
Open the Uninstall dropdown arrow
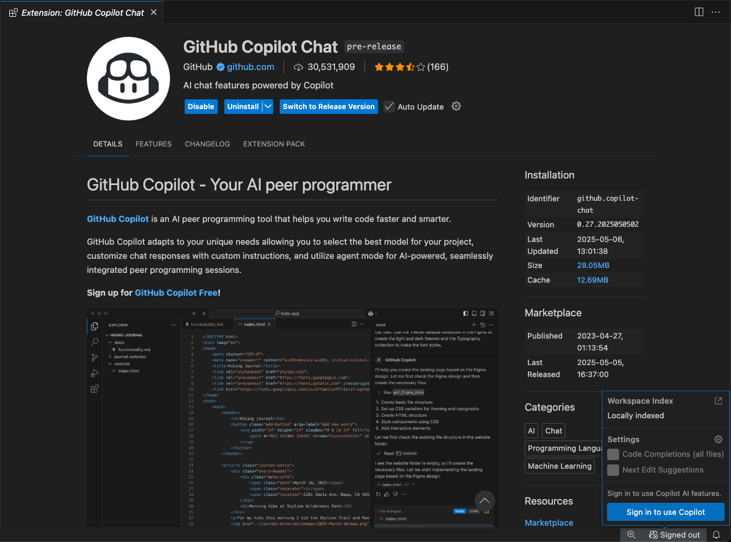point(269,106)
